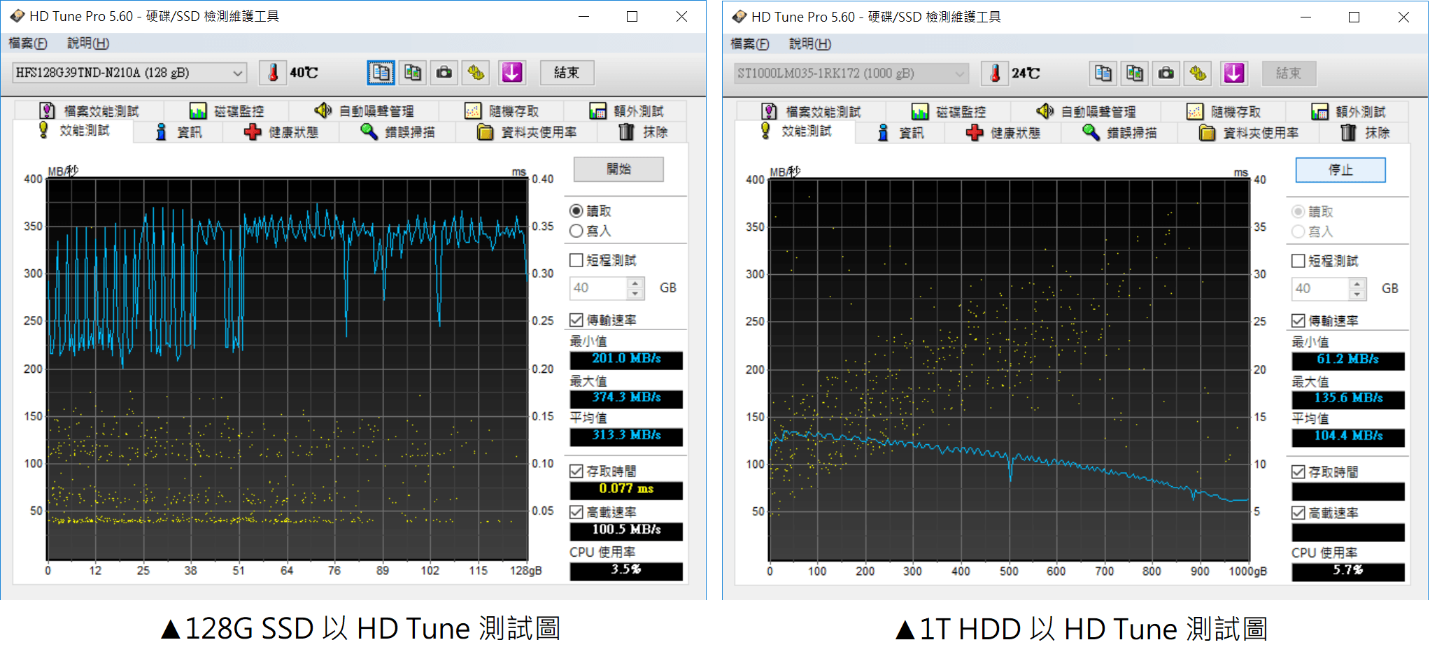The image size is (1430, 654).
Task: Click the 104.4 MB/s average value
Action: (1348, 436)
